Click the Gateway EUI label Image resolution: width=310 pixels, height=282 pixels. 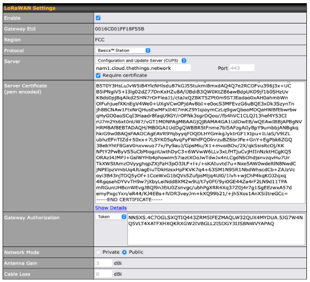[20, 29]
